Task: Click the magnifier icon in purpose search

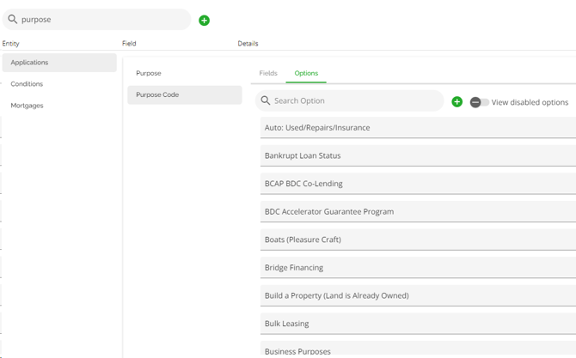Action: click(x=13, y=20)
